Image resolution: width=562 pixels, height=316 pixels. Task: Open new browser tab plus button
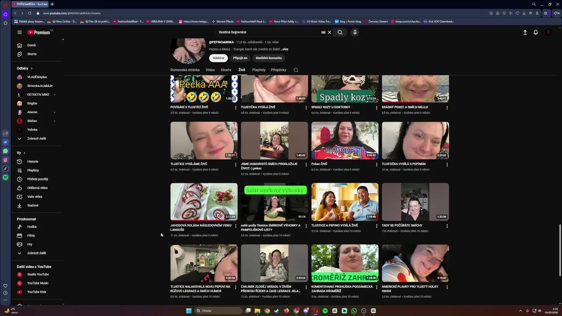(52, 4)
